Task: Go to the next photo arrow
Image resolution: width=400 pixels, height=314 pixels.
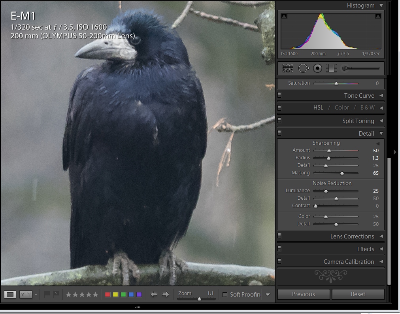Action: point(166,294)
